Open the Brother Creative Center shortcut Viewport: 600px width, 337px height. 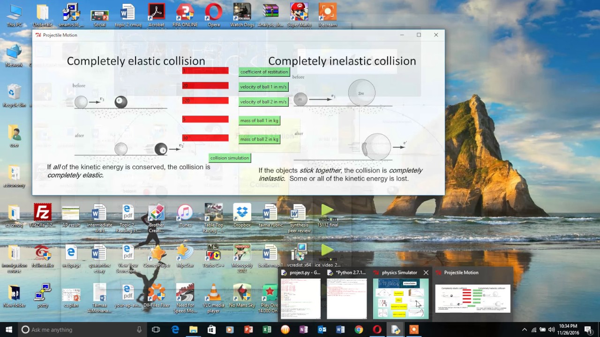pyautogui.click(x=157, y=218)
